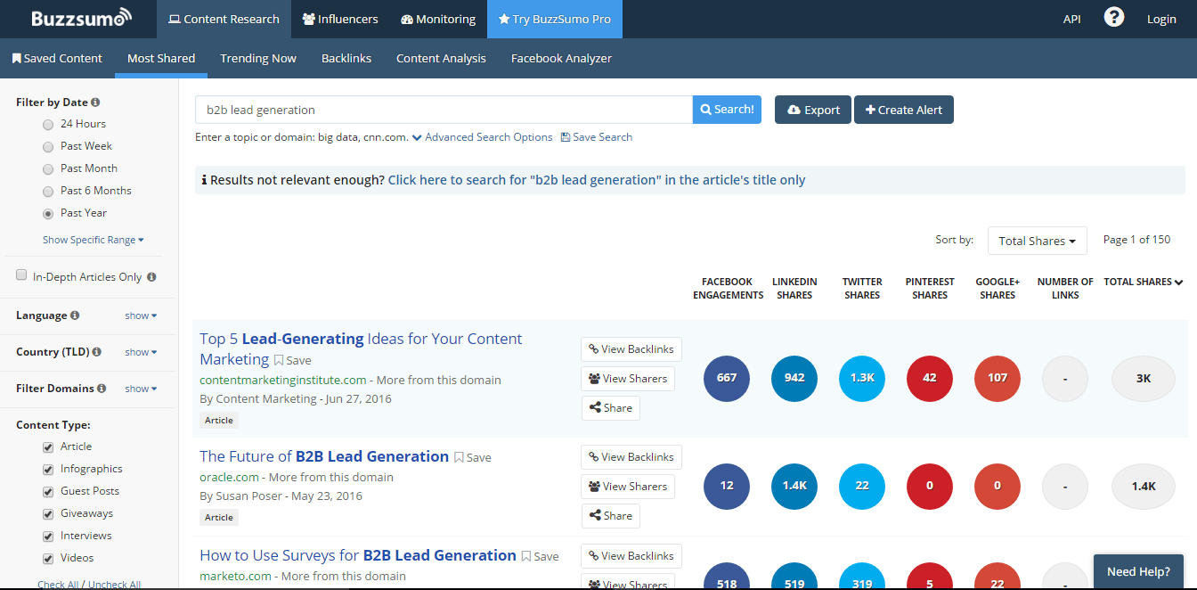Screen dimensions: 1197x590
Task: Switch to the Saved Content tab
Action: pos(57,58)
